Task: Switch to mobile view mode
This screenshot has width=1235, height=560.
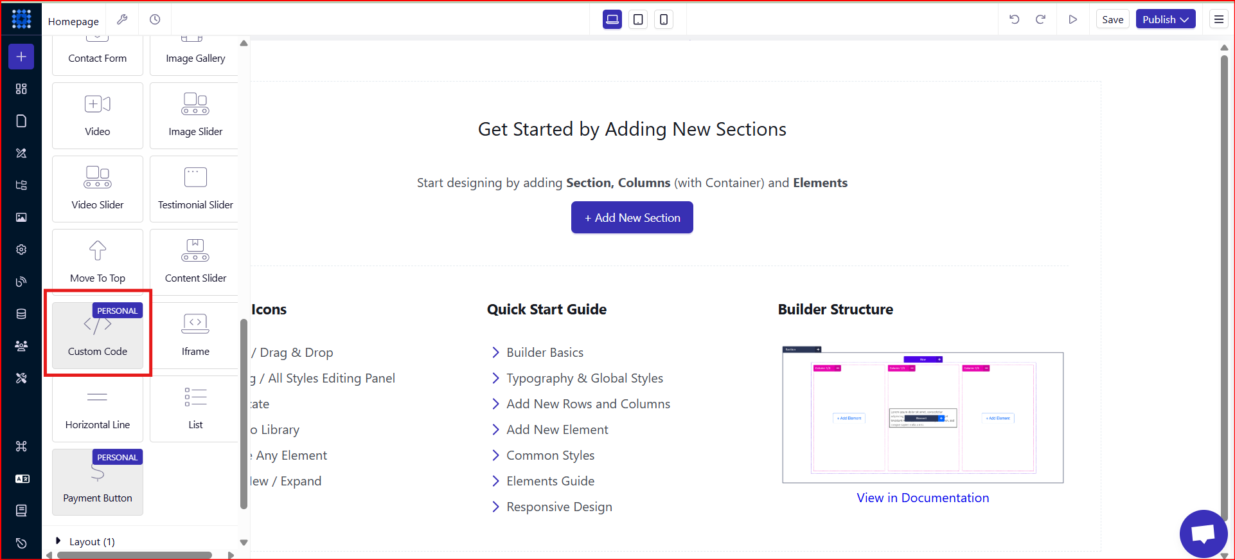Action: (x=664, y=19)
